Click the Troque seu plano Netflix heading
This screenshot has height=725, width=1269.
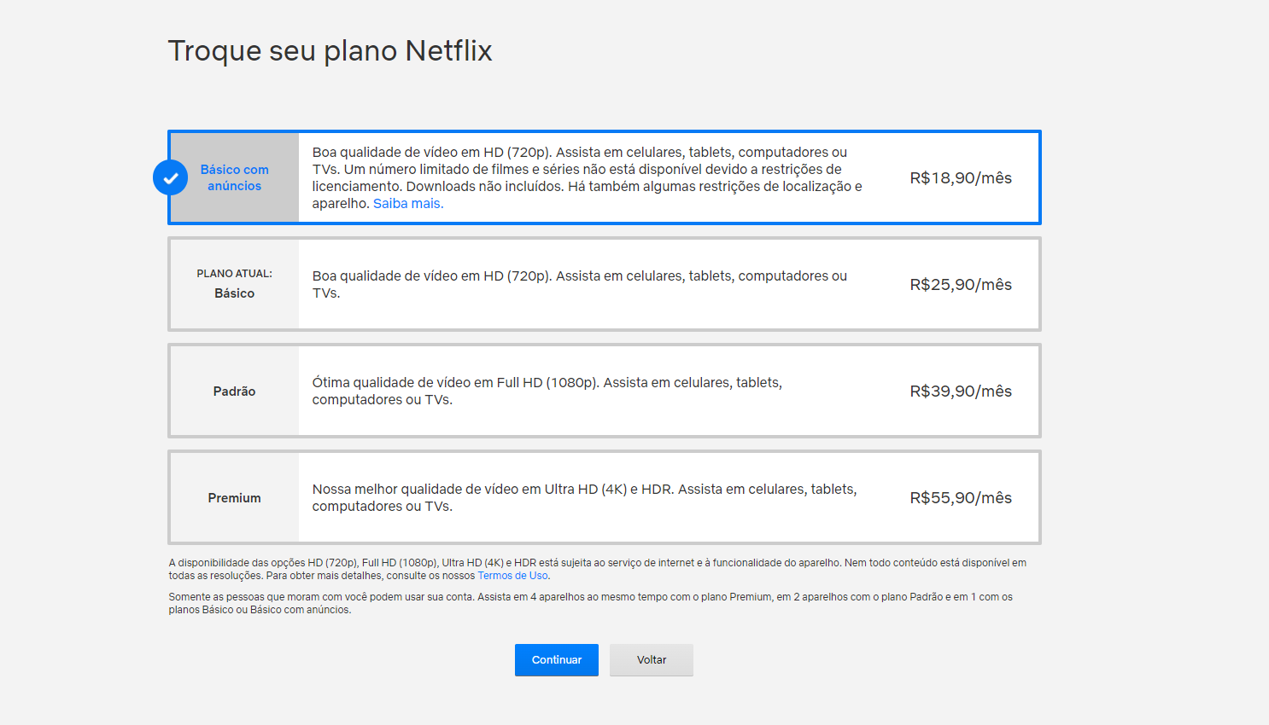tap(330, 51)
